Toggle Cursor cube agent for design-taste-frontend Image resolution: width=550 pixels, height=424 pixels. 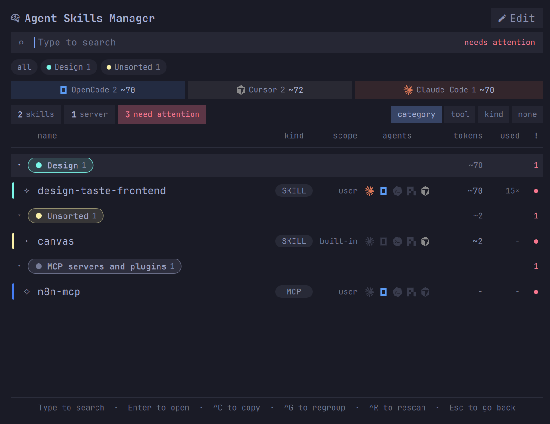(425, 191)
